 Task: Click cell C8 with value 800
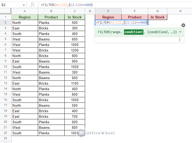75,56
